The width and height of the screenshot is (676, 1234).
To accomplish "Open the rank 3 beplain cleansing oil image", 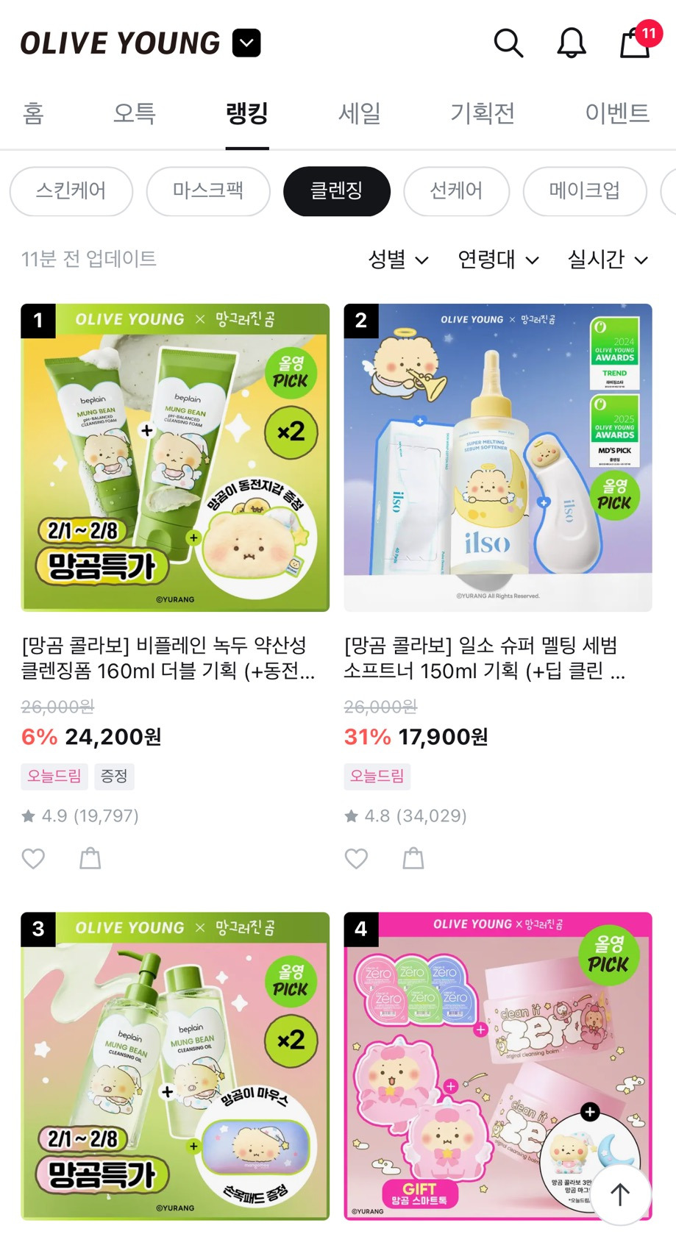I will (175, 1066).
